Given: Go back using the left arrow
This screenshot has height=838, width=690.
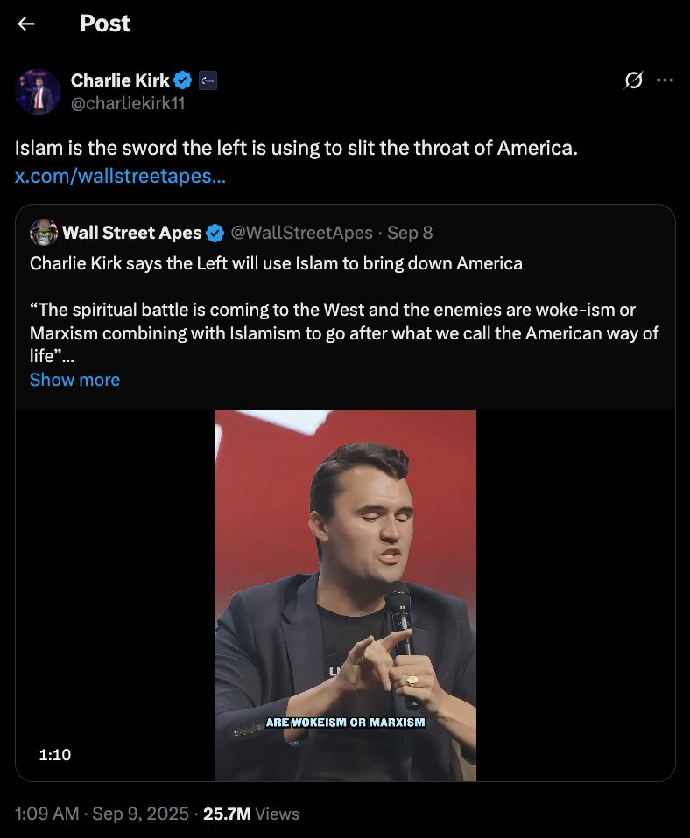Looking at the screenshot, I should click(x=26, y=24).
